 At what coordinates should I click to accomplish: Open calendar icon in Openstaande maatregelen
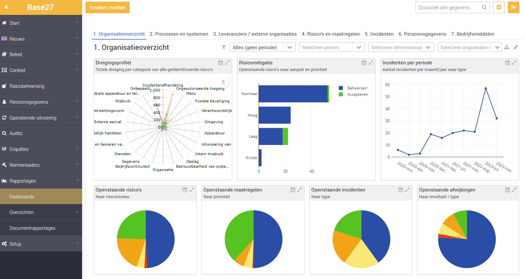293,190
